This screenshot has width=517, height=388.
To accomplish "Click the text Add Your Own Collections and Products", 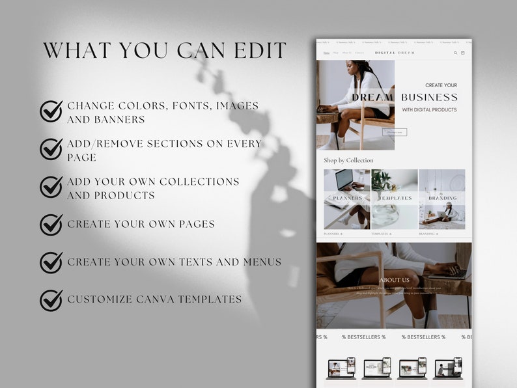I will 153,188.
